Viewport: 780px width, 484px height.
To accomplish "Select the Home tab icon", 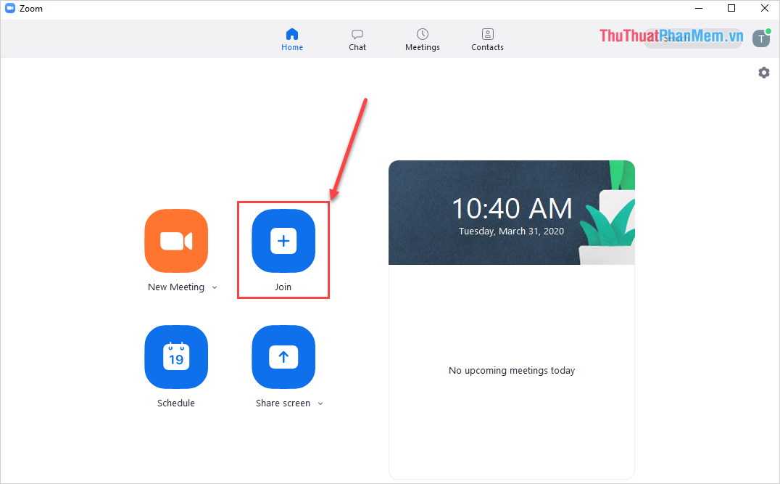I will (292, 33).
